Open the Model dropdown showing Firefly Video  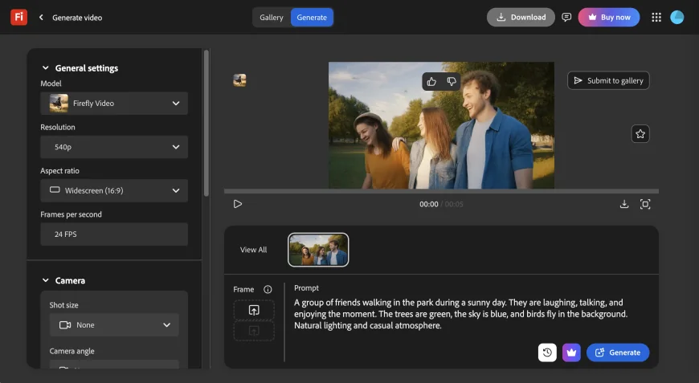(114, 103)
